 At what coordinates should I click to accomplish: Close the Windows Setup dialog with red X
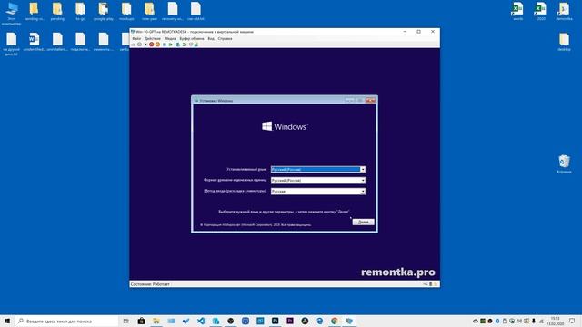tap(370, 101)
